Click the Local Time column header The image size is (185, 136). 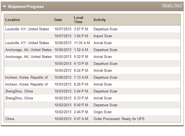tap(78, 20)
